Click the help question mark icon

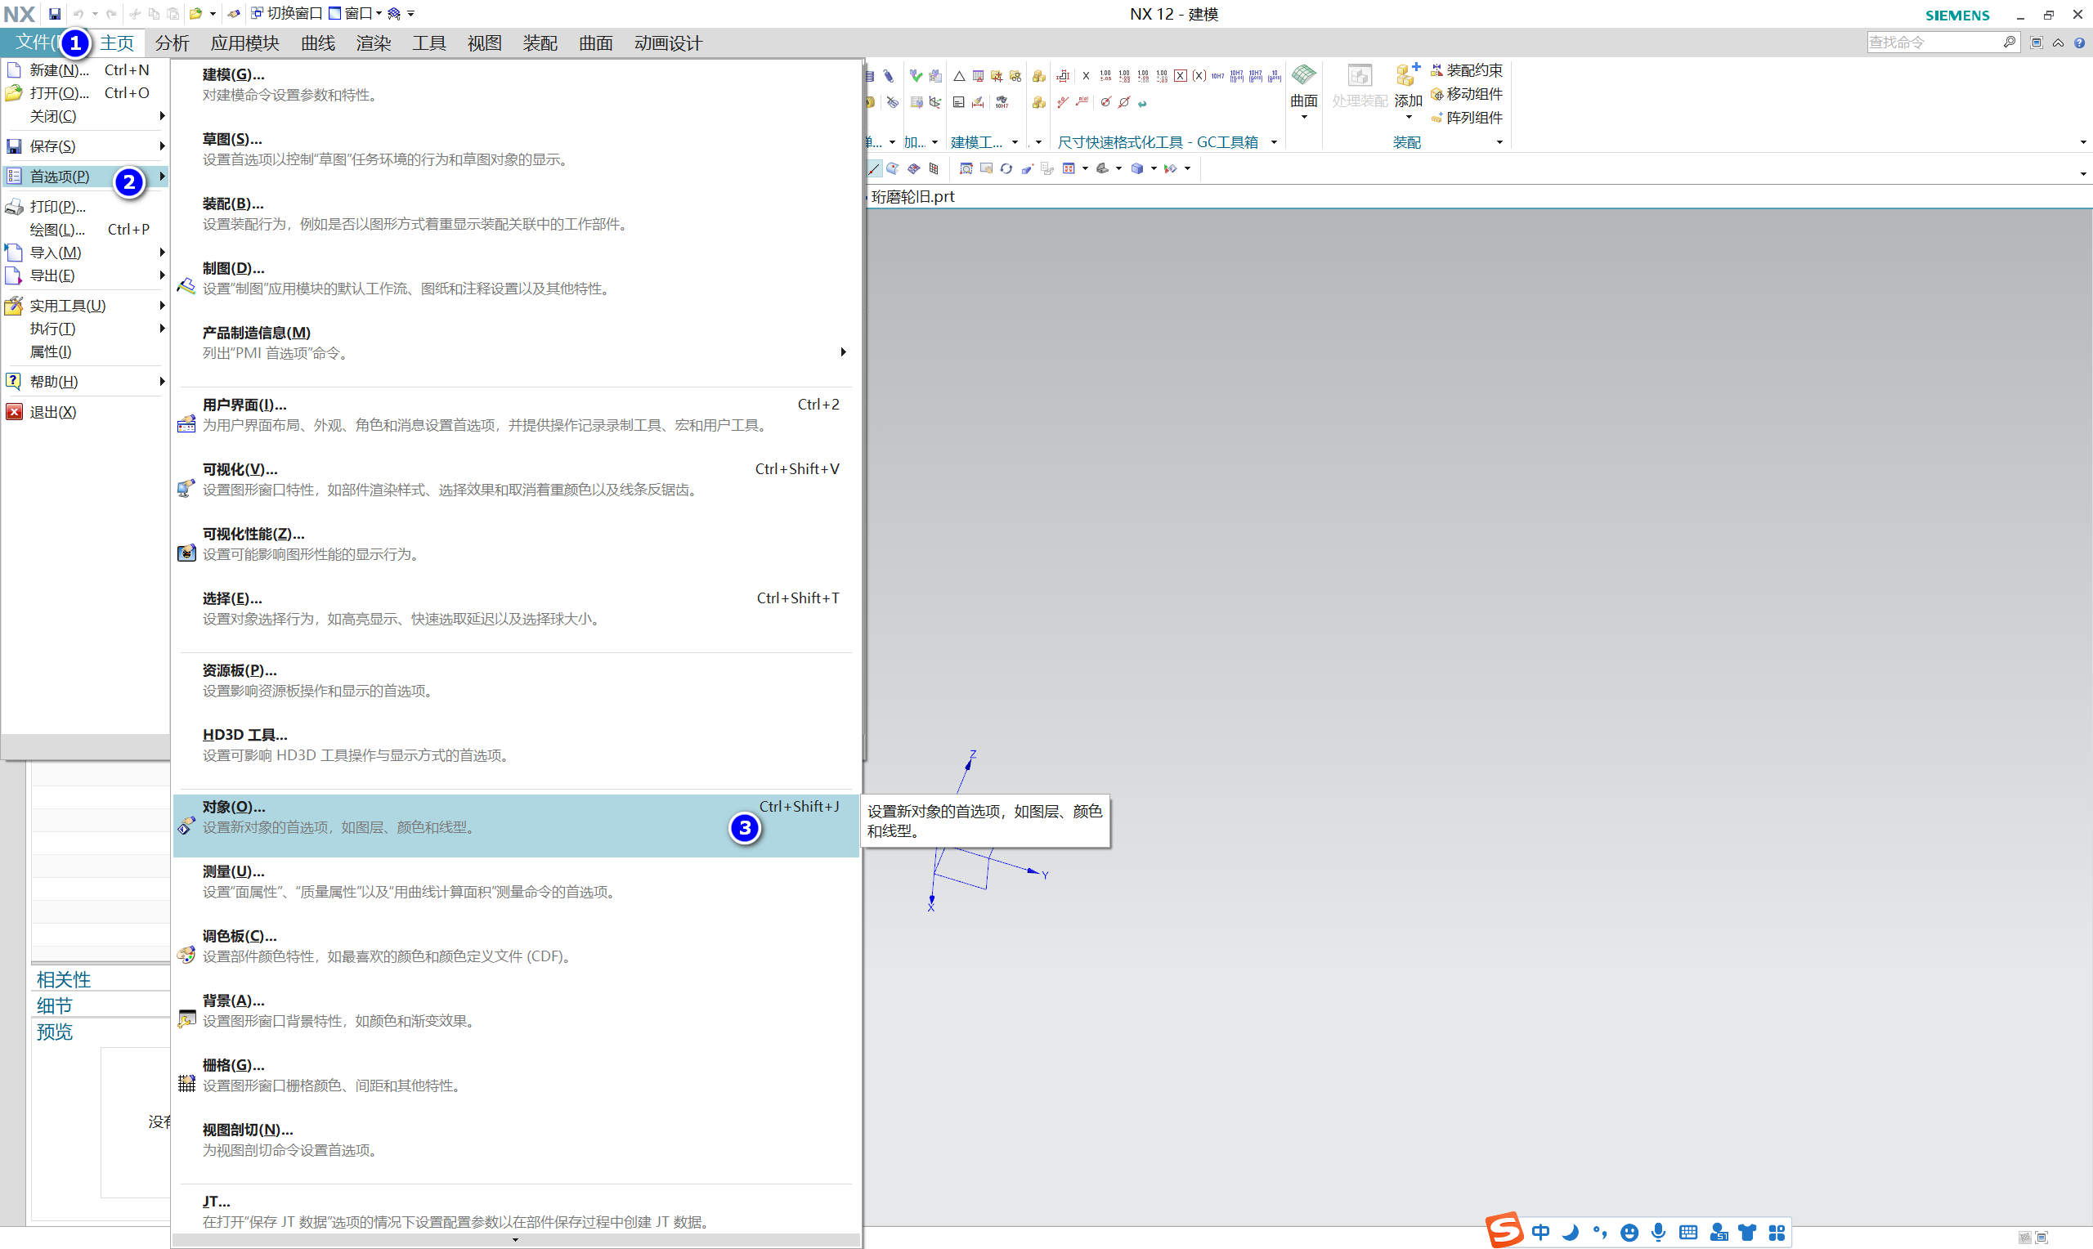click(2080, 43)
